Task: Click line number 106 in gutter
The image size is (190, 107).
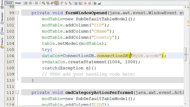Action: [x=10, y=56]
